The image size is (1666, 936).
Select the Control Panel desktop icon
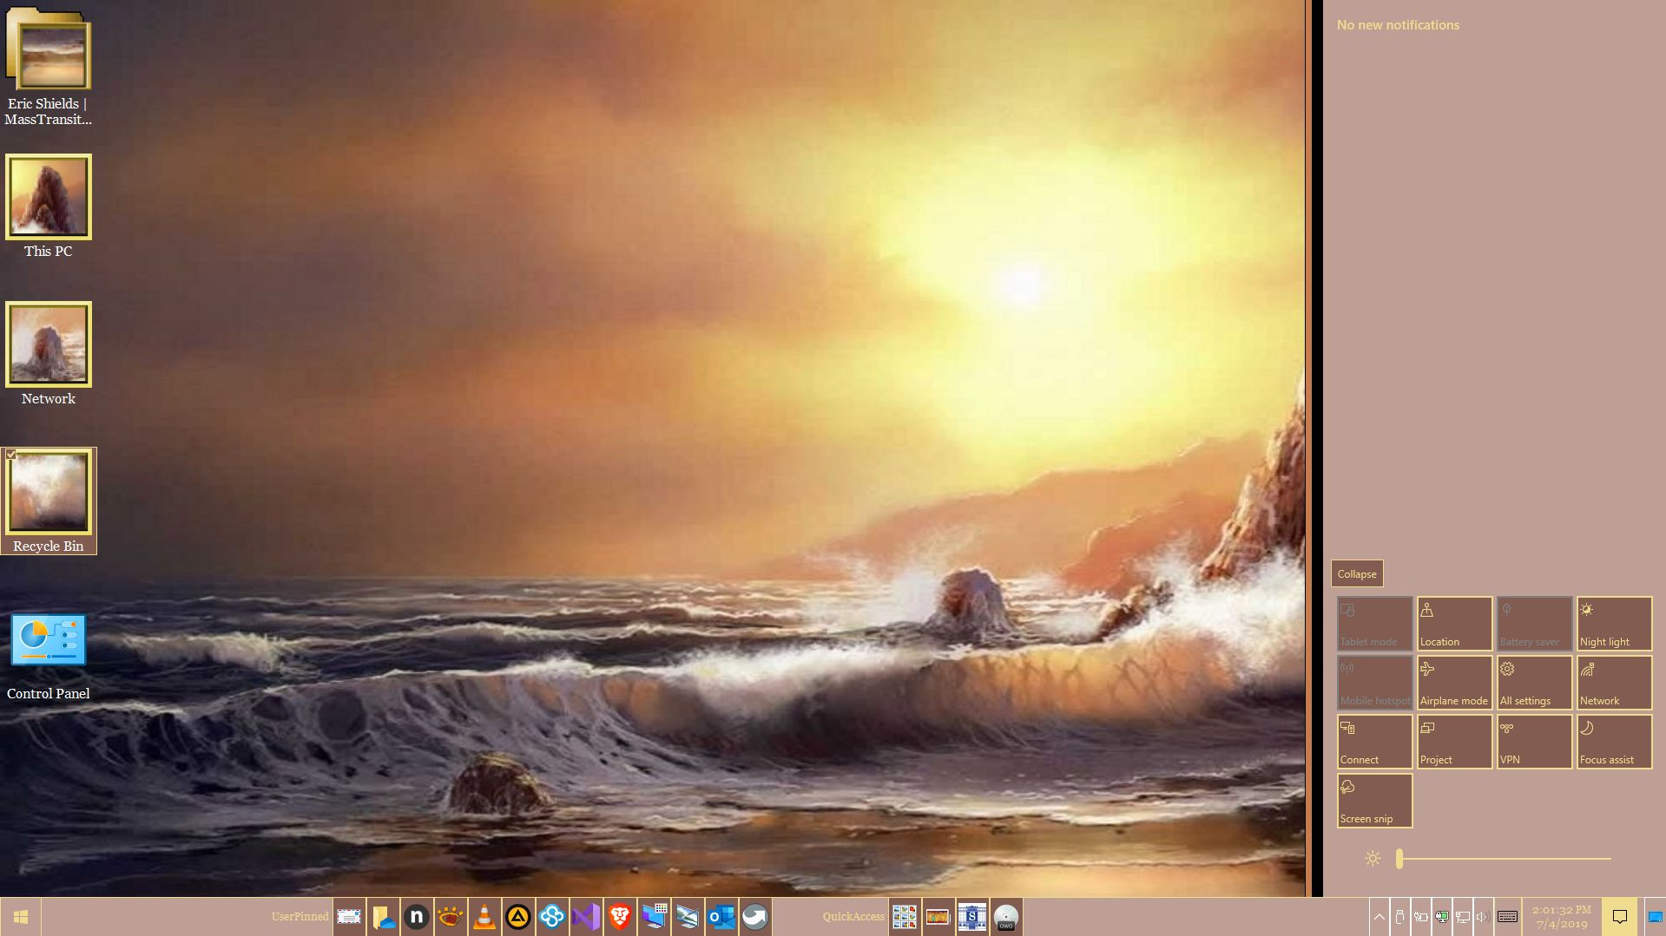coord(49,655)
